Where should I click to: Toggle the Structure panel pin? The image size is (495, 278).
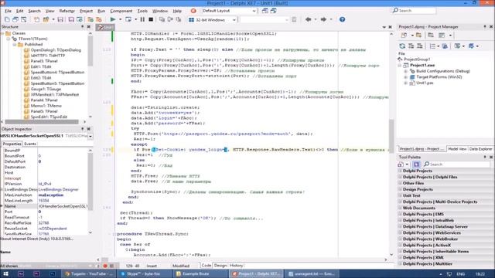(83, 27)
